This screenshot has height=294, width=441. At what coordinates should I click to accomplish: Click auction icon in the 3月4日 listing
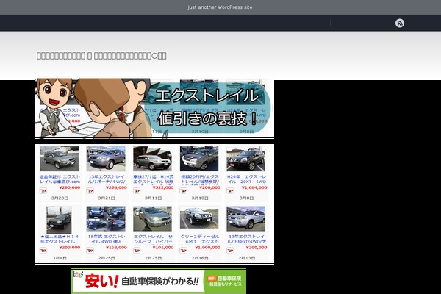[43, 251]
